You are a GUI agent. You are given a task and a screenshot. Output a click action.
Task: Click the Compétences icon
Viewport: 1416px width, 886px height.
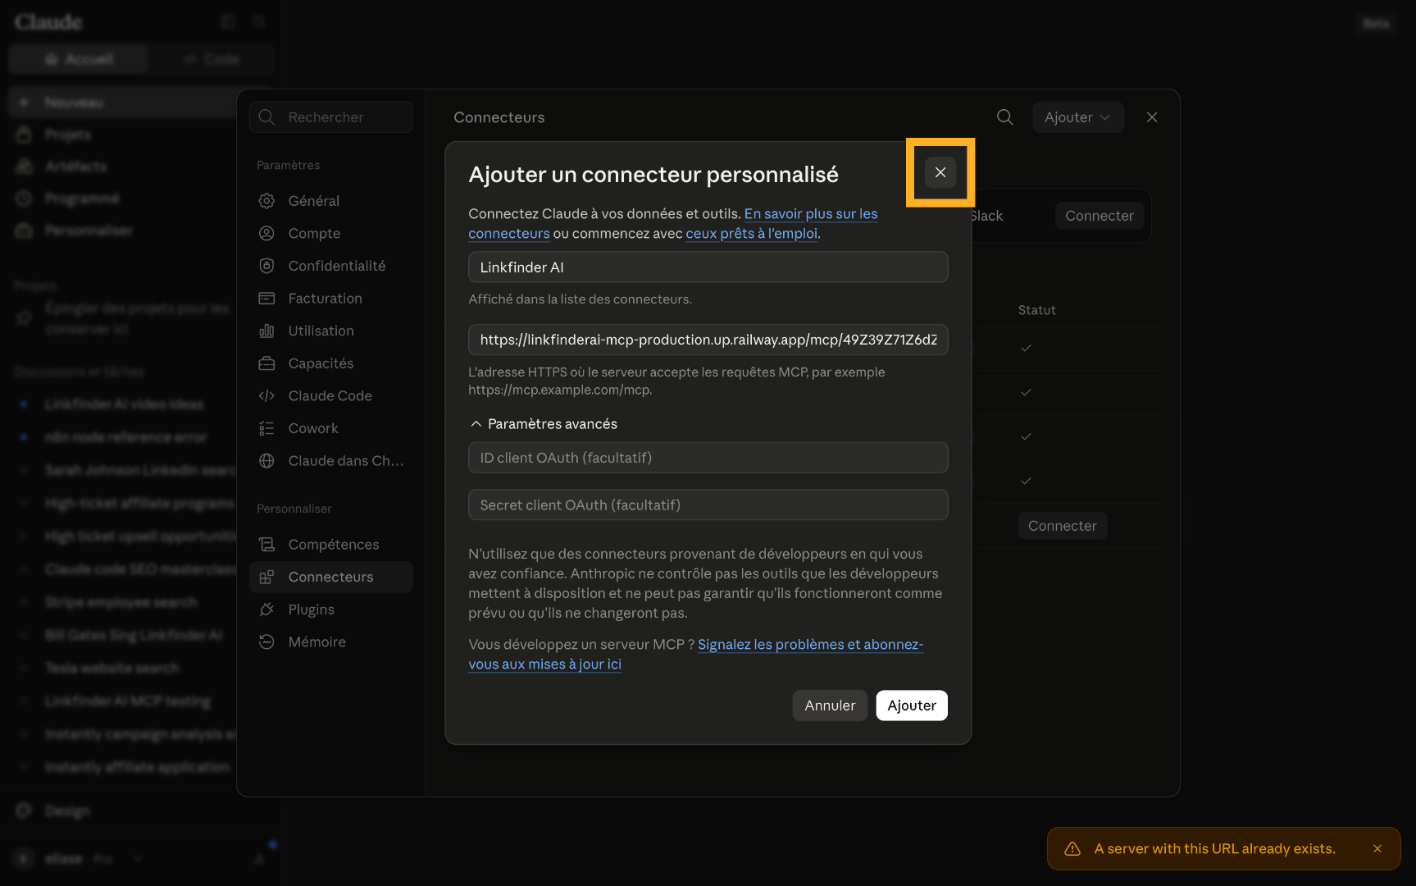coord(266,545)
